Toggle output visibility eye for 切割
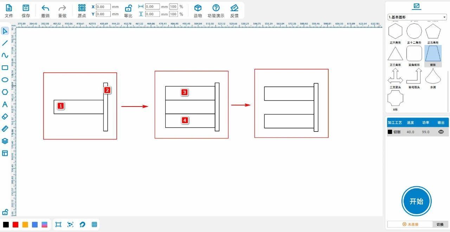The height and width of the screenshot is (232, 450). pos(441,132)
